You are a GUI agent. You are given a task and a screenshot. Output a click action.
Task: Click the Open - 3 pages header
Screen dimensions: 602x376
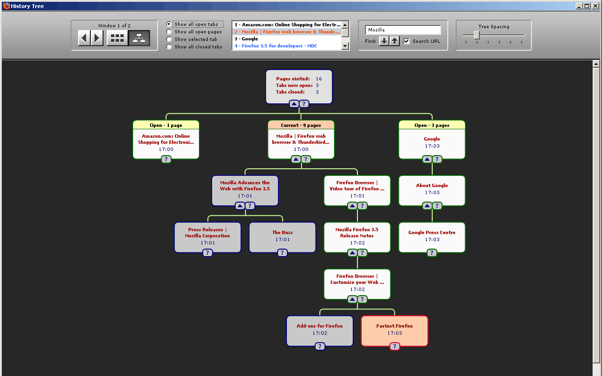432,125
